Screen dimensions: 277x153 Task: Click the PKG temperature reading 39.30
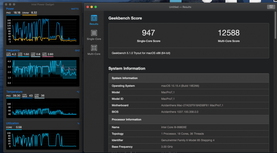point(16,96)
